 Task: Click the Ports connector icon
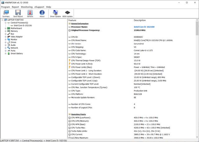click(9, 50)
